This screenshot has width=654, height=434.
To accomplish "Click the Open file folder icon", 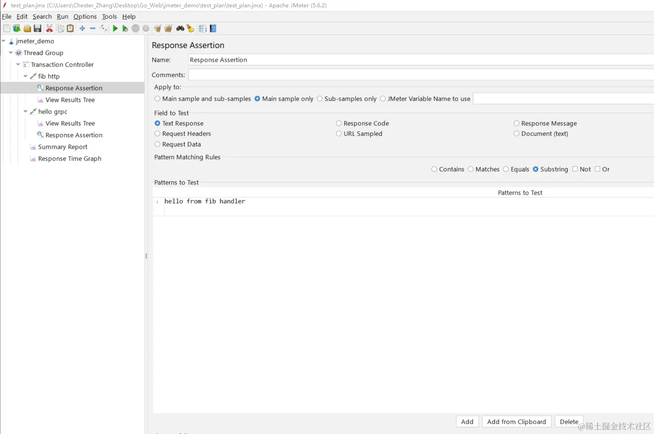I will (27, 28).
